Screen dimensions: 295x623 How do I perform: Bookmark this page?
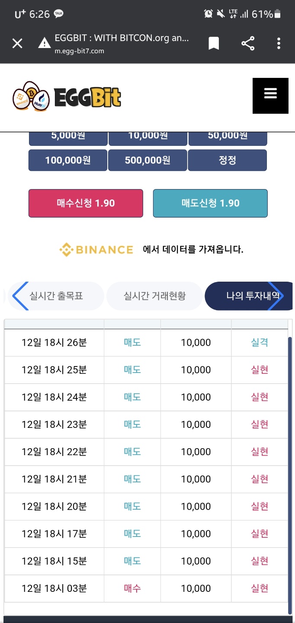[214, 43]
